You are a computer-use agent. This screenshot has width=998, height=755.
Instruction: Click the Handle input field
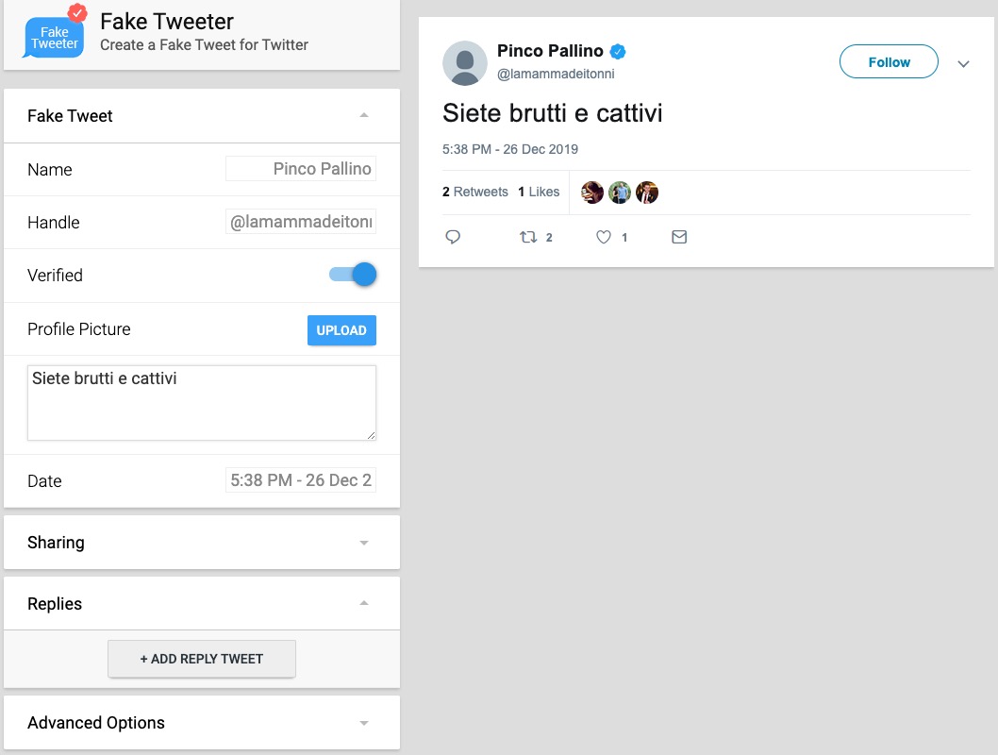coord(301,222)
